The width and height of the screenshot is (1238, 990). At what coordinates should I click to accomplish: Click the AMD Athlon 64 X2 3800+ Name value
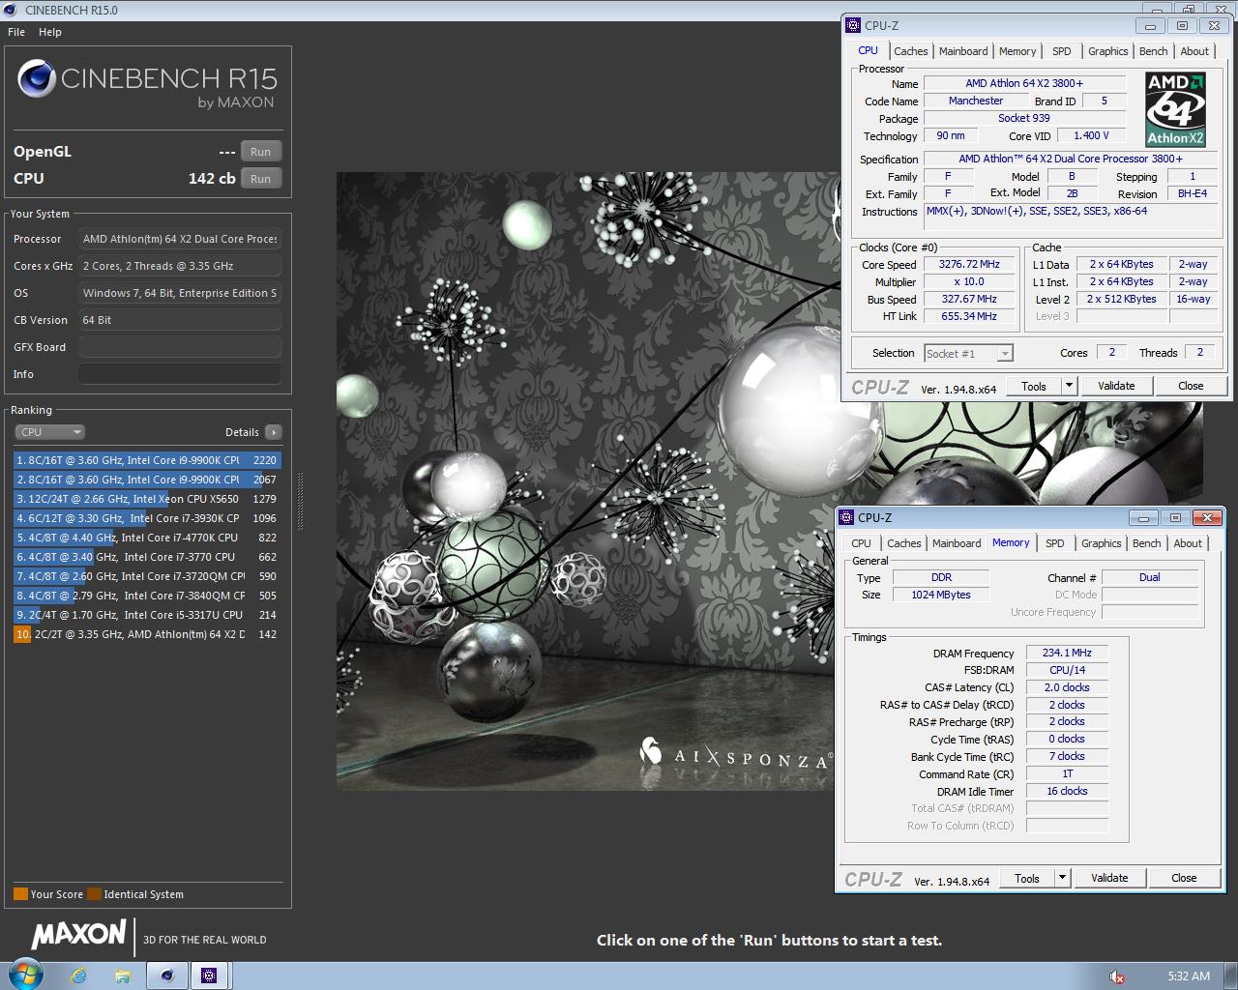[x=1024, y=83]
